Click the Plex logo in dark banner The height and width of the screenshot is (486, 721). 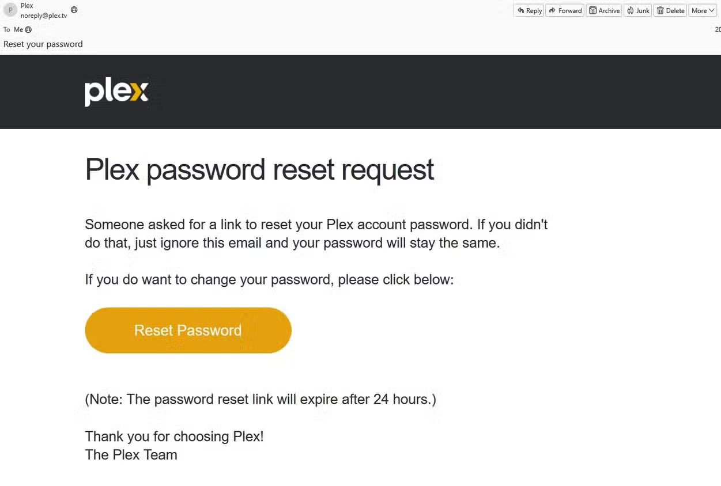coord(116,92)
